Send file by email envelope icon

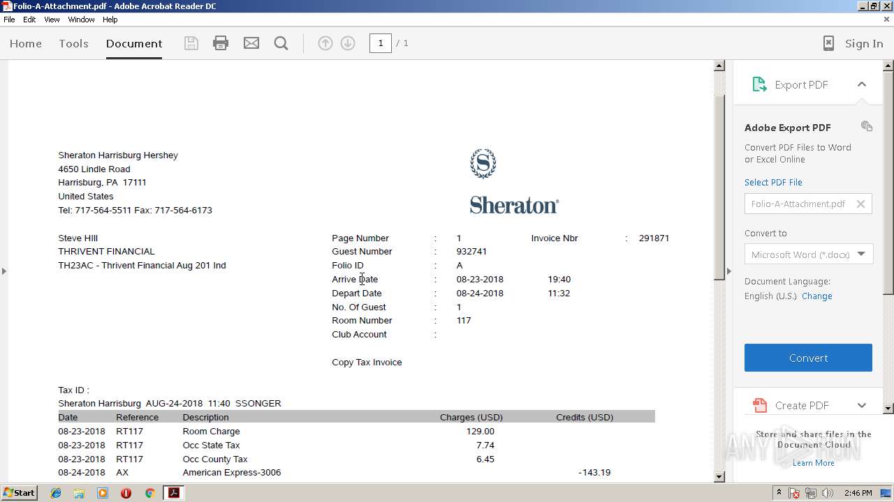click(251, 43)
